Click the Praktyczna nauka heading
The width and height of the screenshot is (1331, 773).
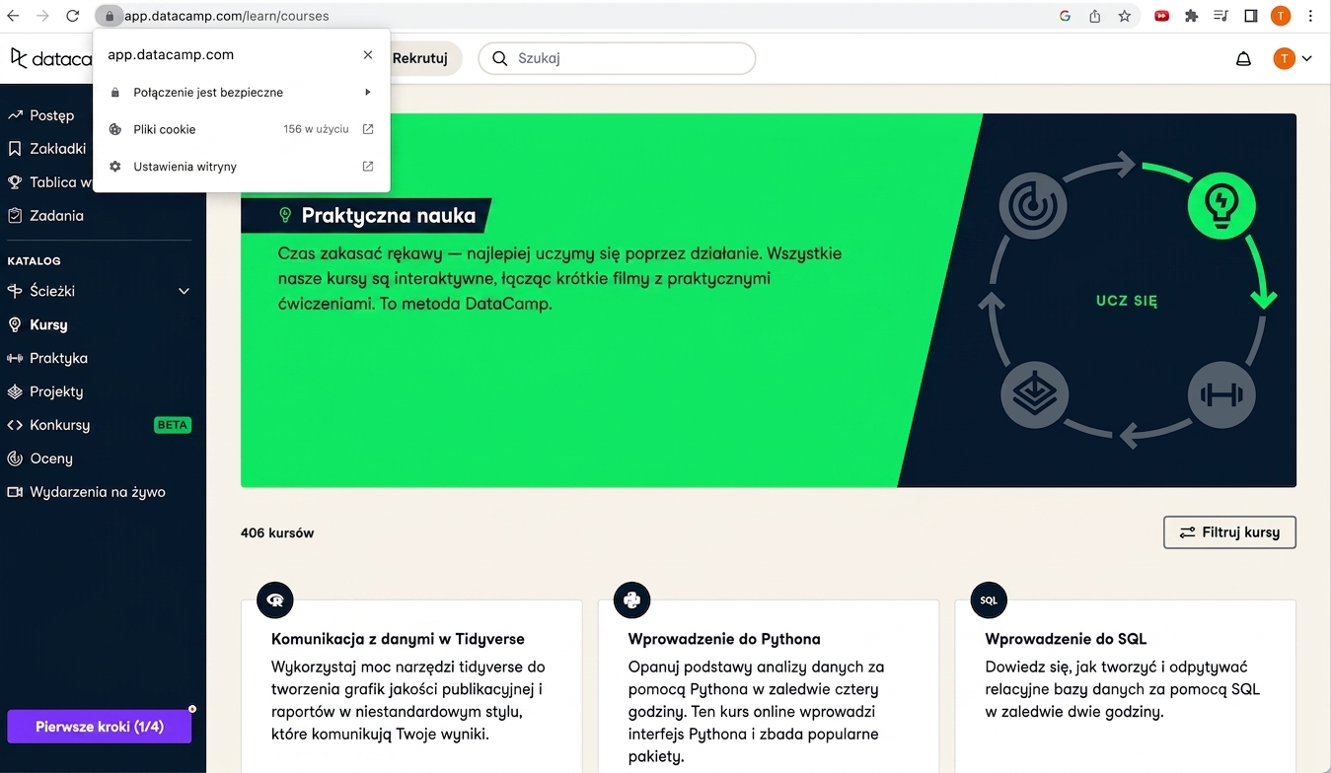[389, 215]
